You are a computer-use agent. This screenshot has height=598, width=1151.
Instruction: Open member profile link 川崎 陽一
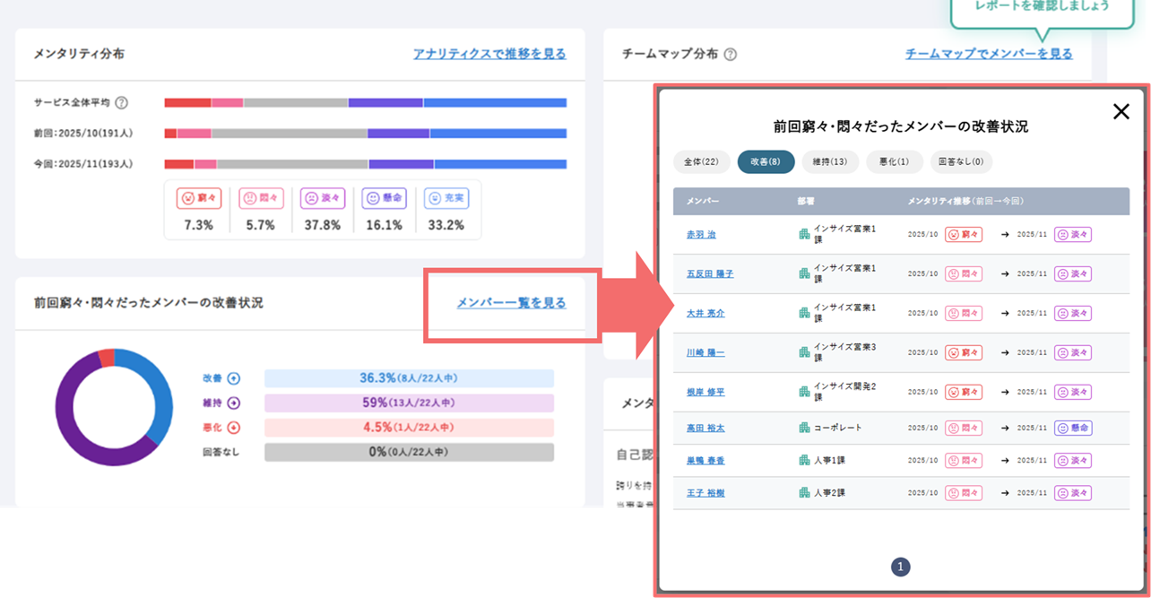(x=705, y=352)
